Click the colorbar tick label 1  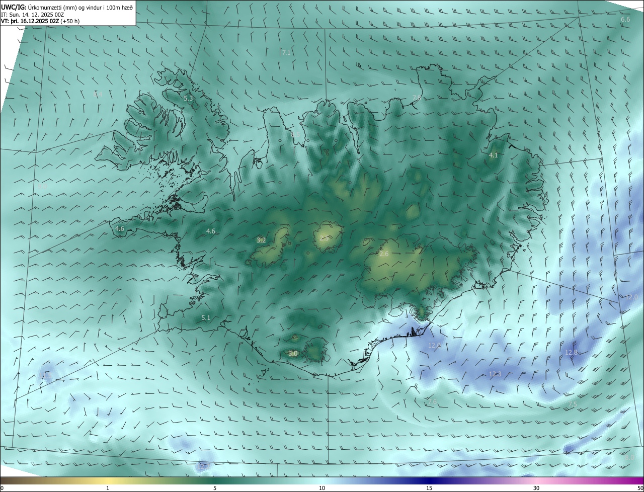[x=108, y=488]
